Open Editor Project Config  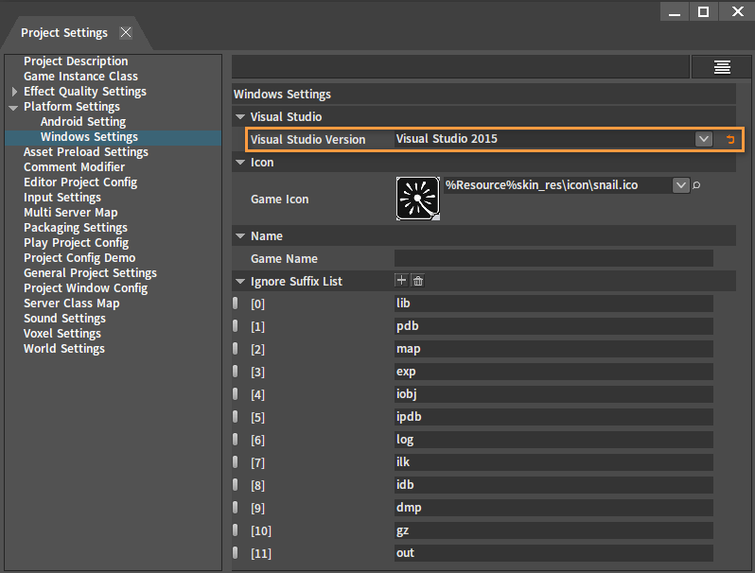click(80, 182)
